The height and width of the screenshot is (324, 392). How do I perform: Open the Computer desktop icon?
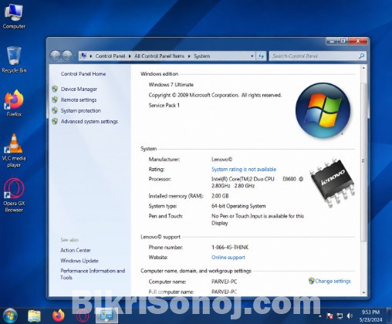pos(14,16)
